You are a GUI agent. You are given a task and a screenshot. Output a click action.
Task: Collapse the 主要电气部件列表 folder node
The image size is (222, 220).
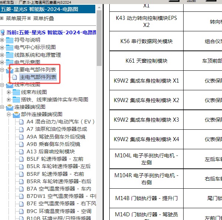[2, 70]
